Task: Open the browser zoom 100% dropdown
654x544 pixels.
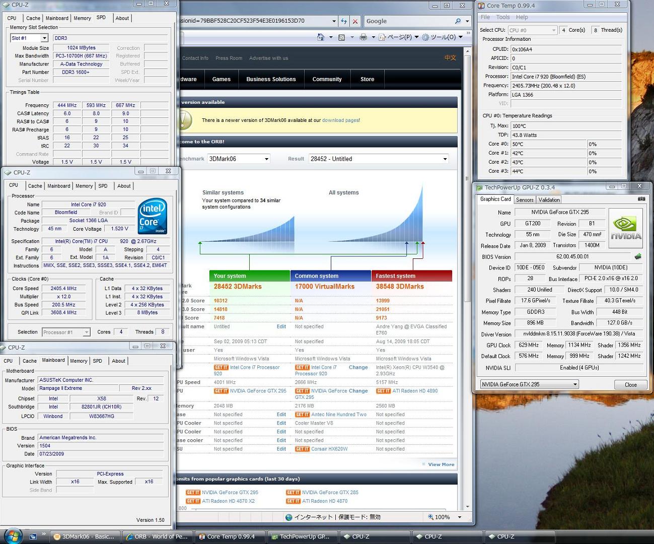Action: click(459, 517)
